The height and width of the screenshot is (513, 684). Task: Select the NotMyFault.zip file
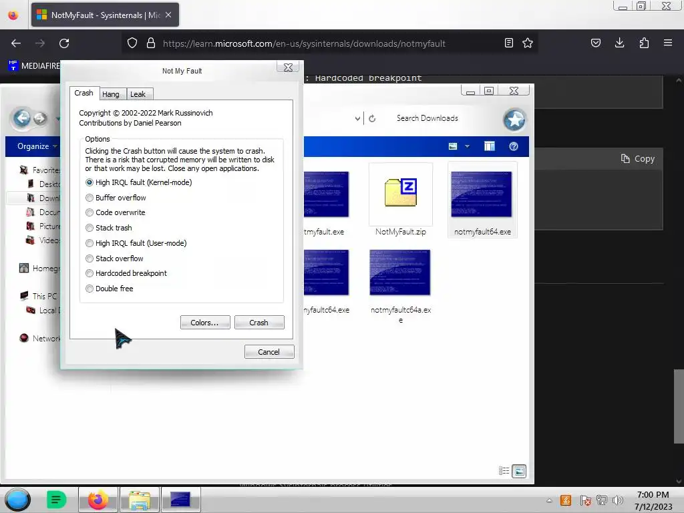tap(401, 200)
